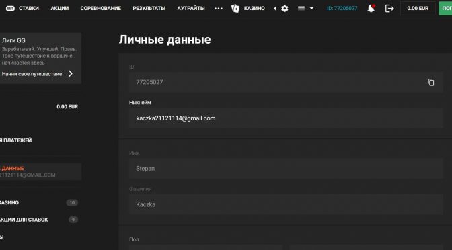
Task: Click the badge showing 9 in sidebar
Action: pos(73,220)
